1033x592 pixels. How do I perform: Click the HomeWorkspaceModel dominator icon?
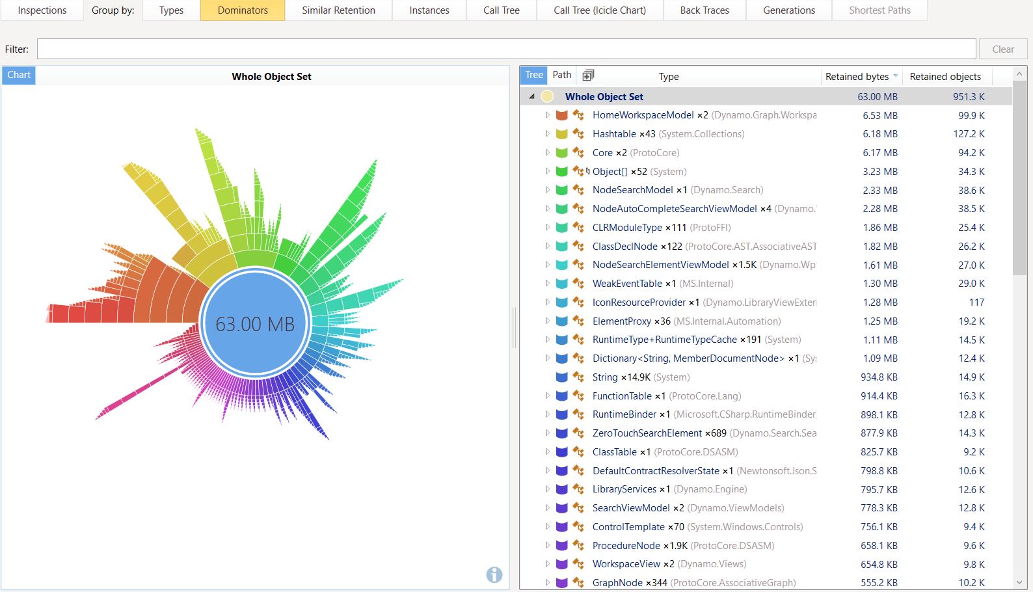(x=578, y=115)
